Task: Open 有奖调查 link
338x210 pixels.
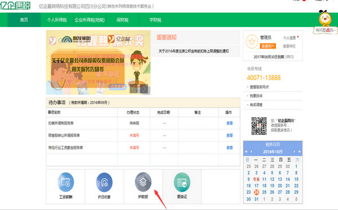Action: [x=256, y=105]
